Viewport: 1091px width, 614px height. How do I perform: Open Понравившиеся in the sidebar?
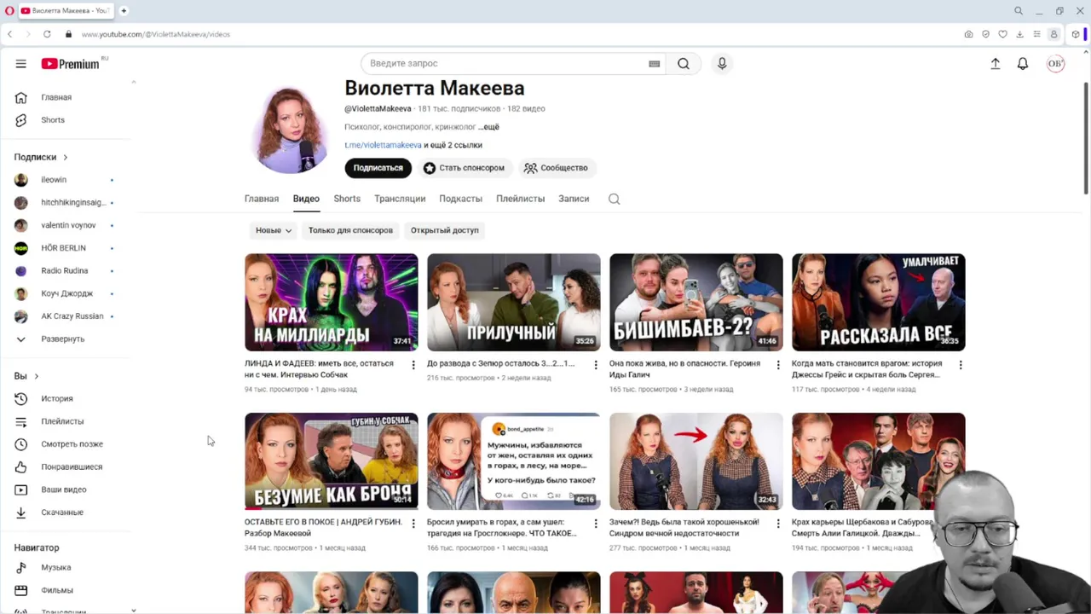(72, 467)
